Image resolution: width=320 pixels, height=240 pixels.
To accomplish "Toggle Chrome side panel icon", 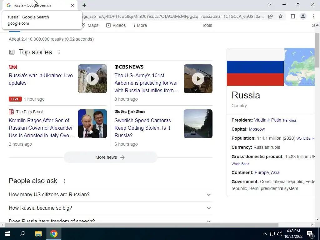I will [x=293, y=16].
